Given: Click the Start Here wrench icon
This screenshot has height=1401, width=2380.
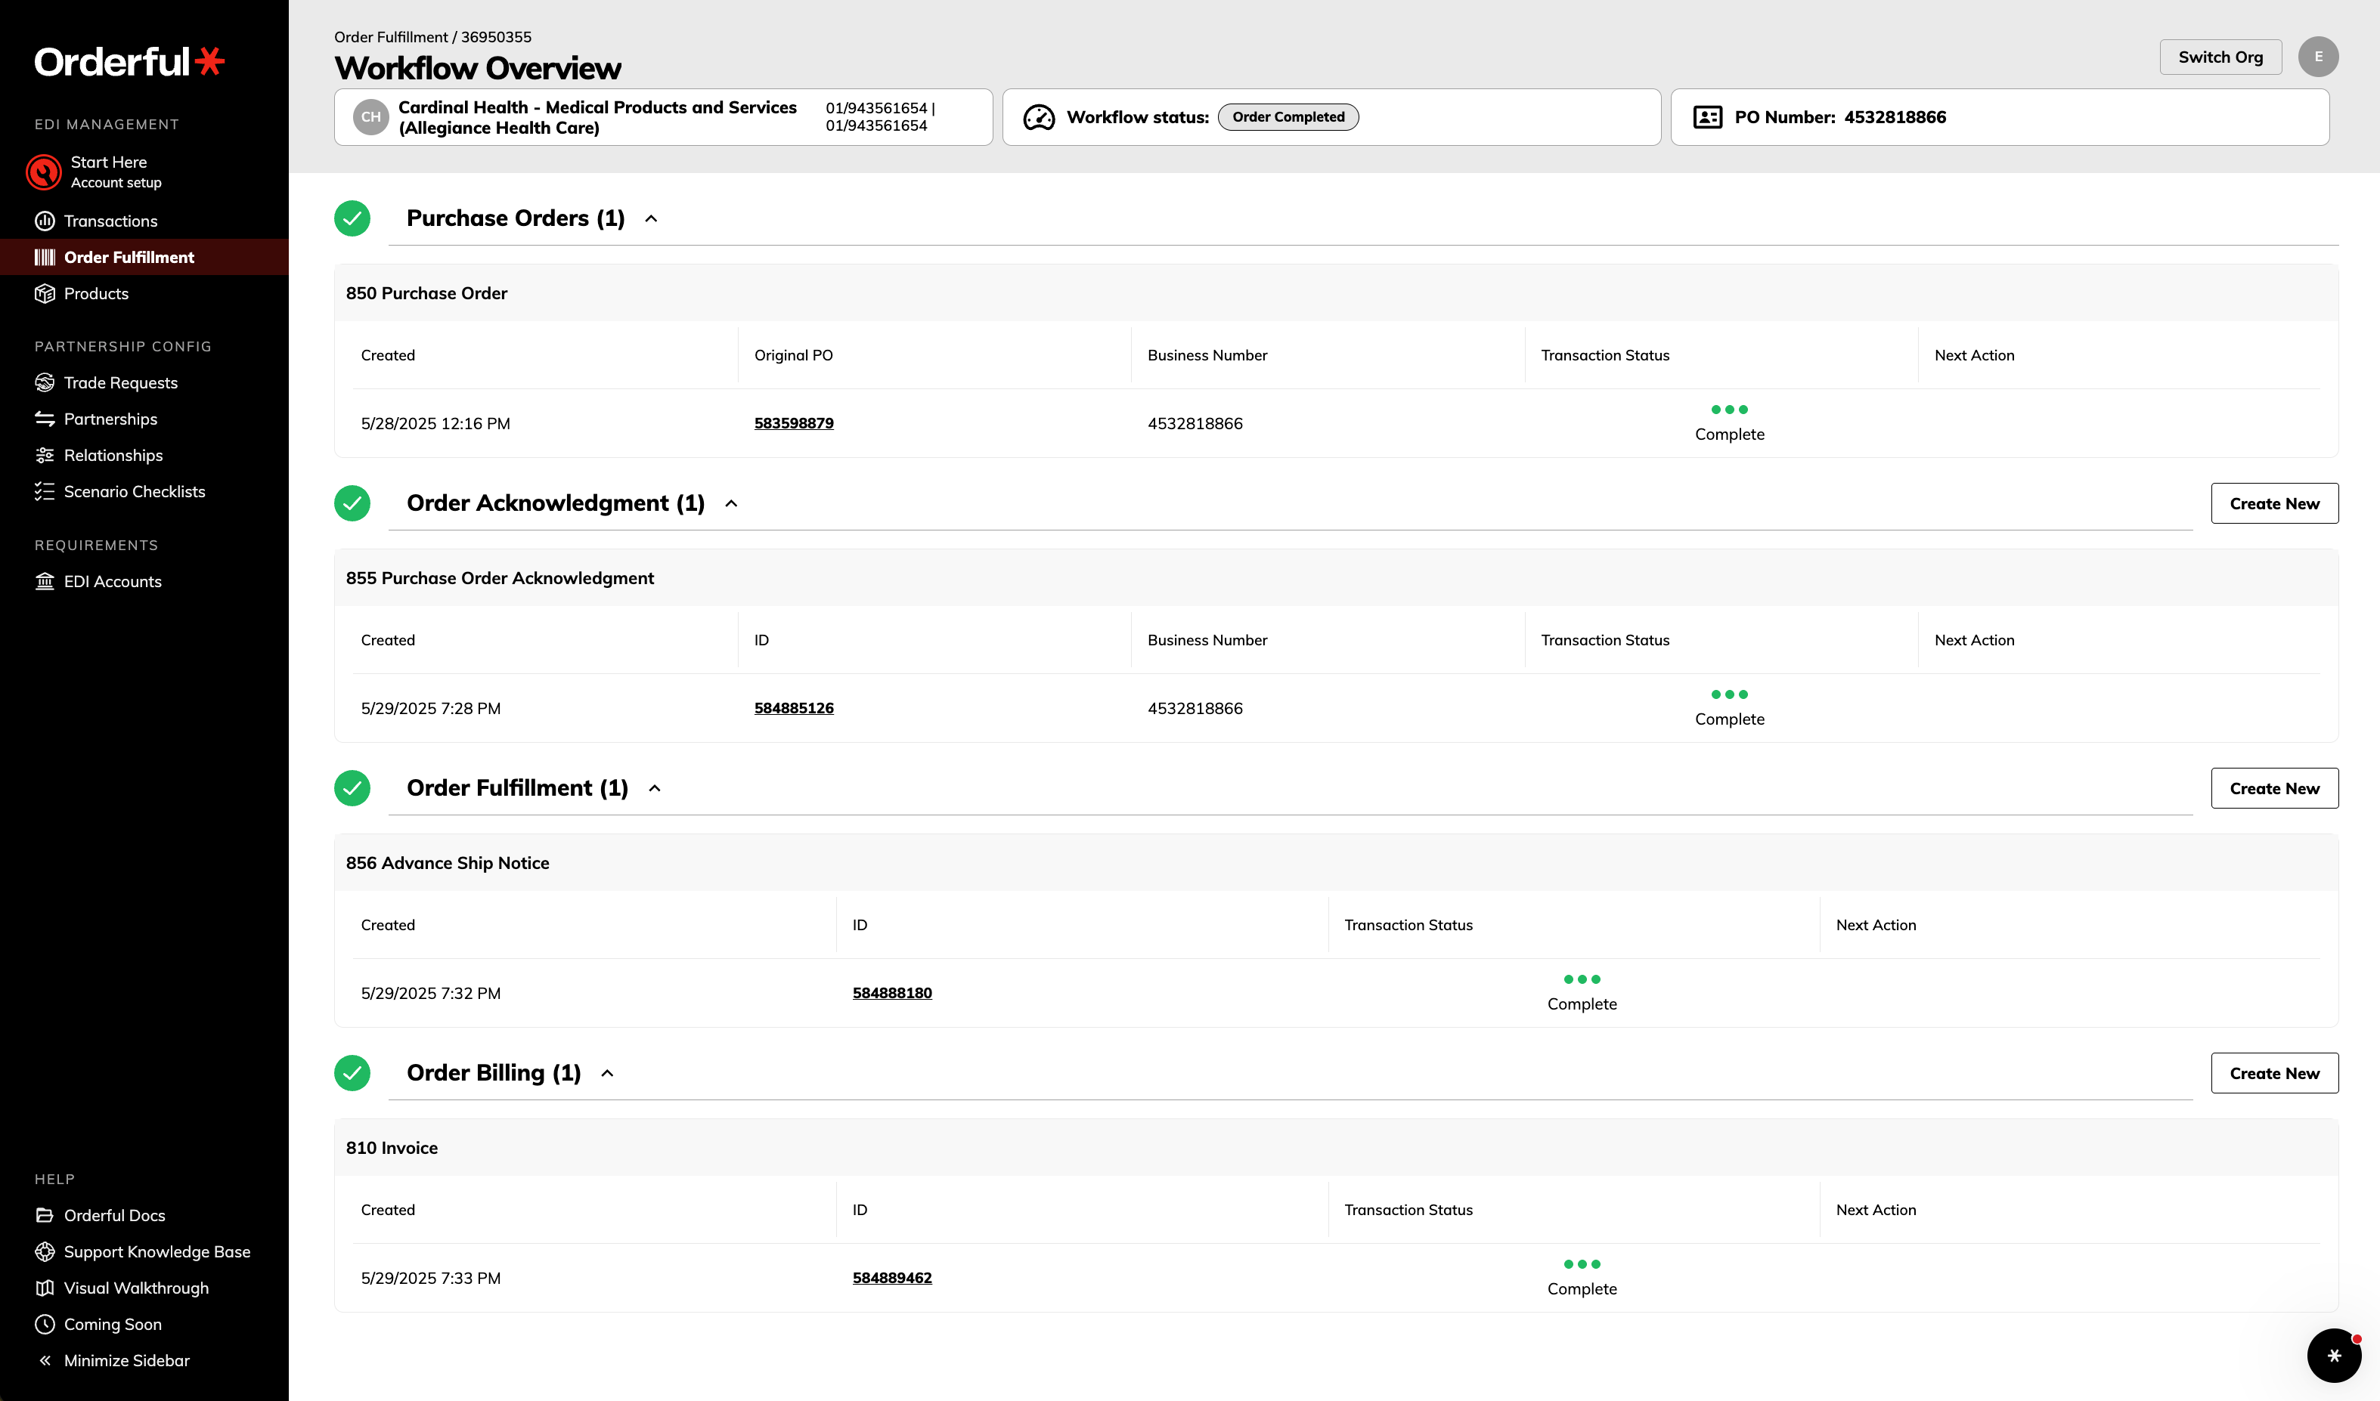Looking at the screenshot, I should pos(43,172).
